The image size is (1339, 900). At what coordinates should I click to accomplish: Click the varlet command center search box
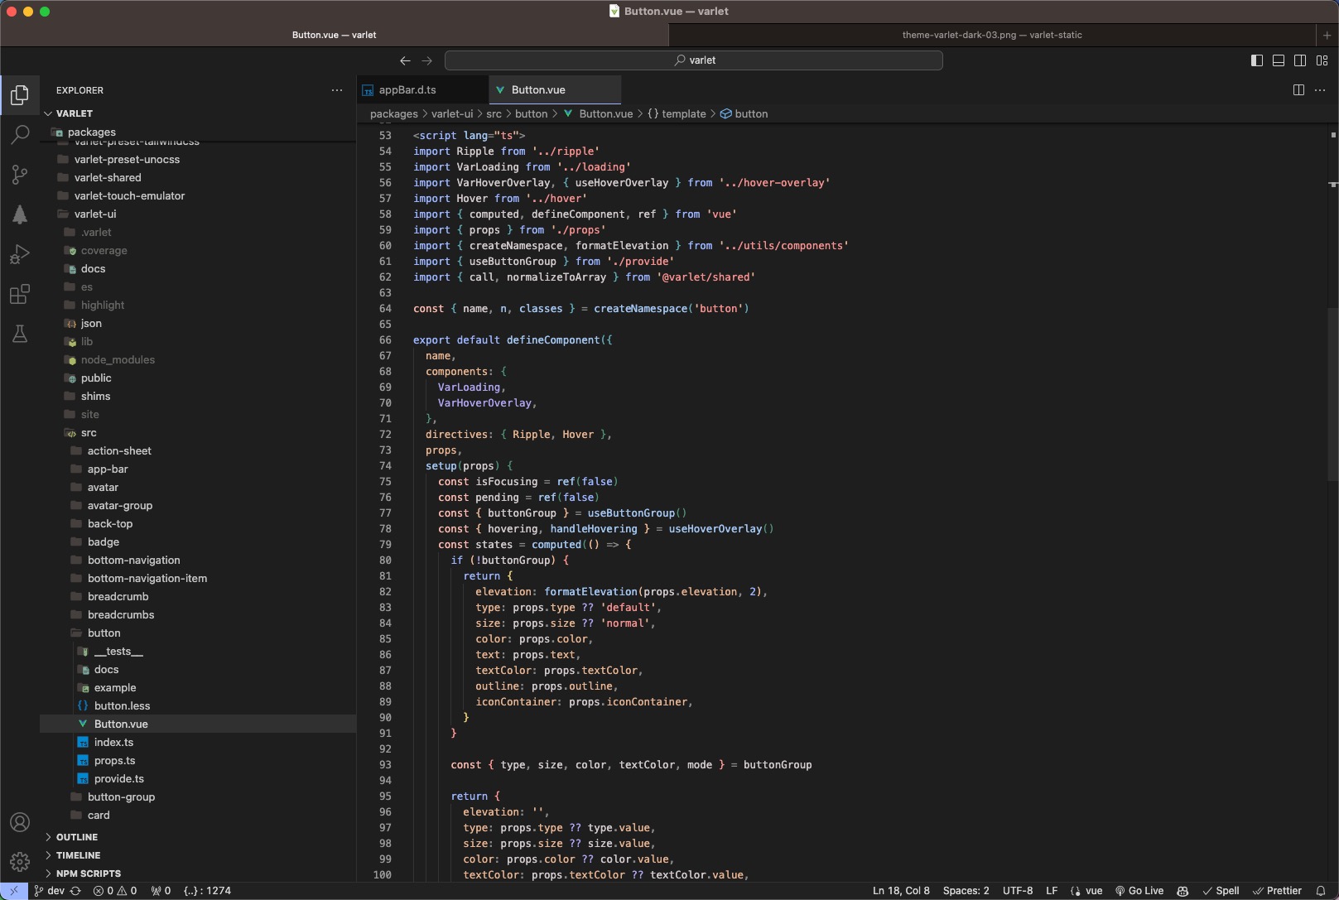pyautogui.click(x=694, y=60)
